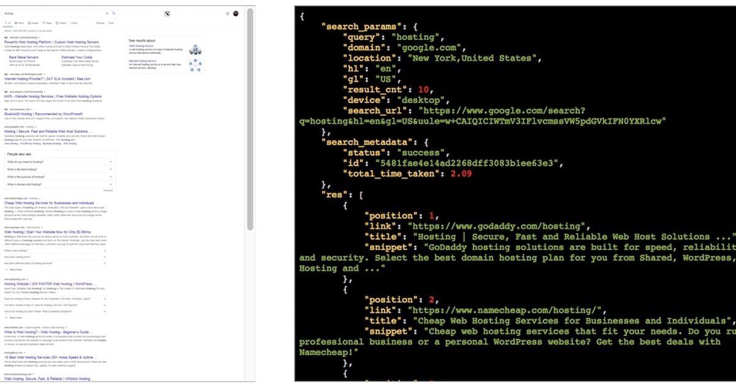
Task: Switch to the Images tab
Action: (34, 22)
